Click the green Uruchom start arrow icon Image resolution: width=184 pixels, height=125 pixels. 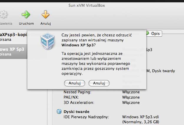[26, 14]
